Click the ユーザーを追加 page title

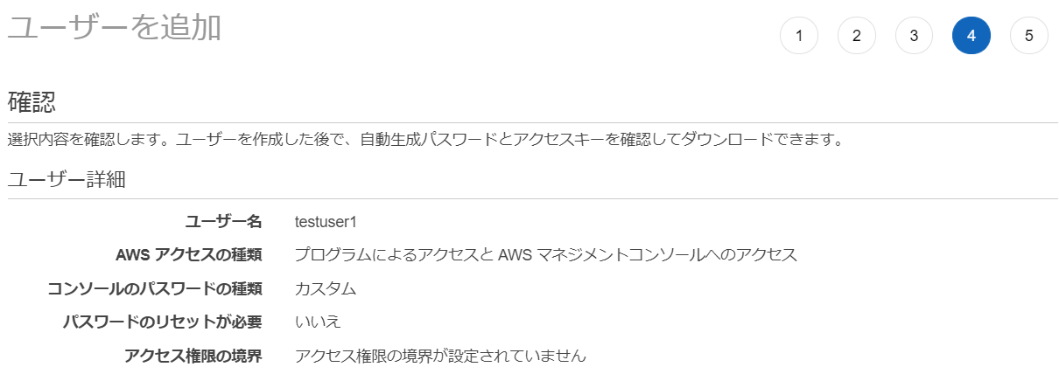[x=115, y=28]
